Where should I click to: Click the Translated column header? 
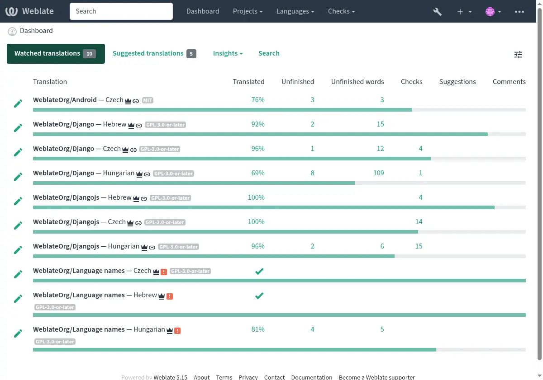248,82
